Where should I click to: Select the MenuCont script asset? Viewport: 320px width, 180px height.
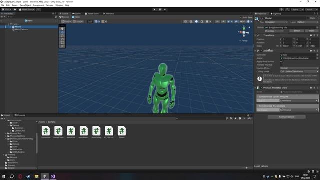[71, 132]
